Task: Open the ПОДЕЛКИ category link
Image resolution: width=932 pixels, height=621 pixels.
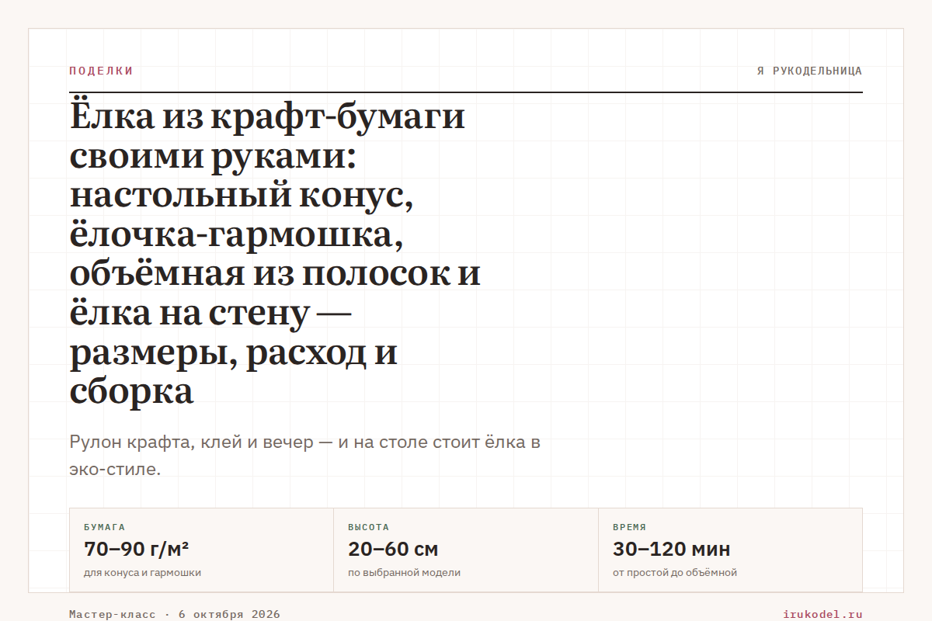Action: pos(101,71)
